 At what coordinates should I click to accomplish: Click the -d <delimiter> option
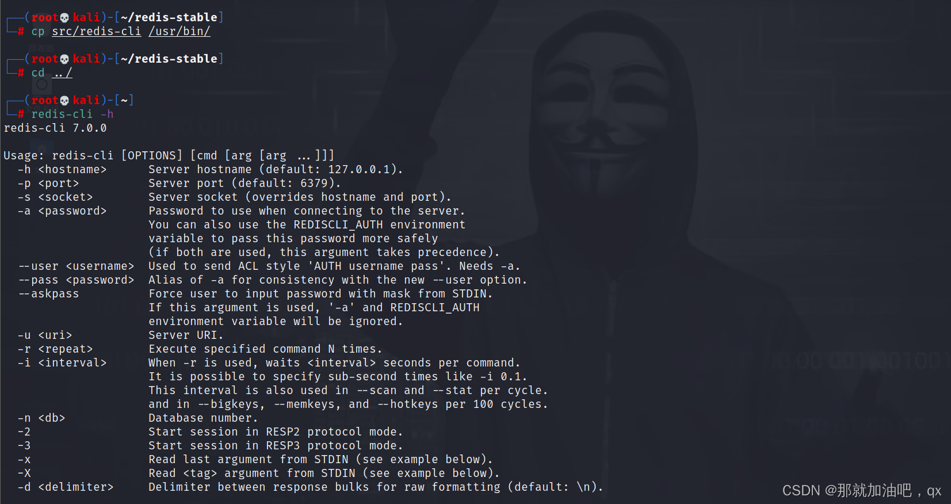(66, 487)
